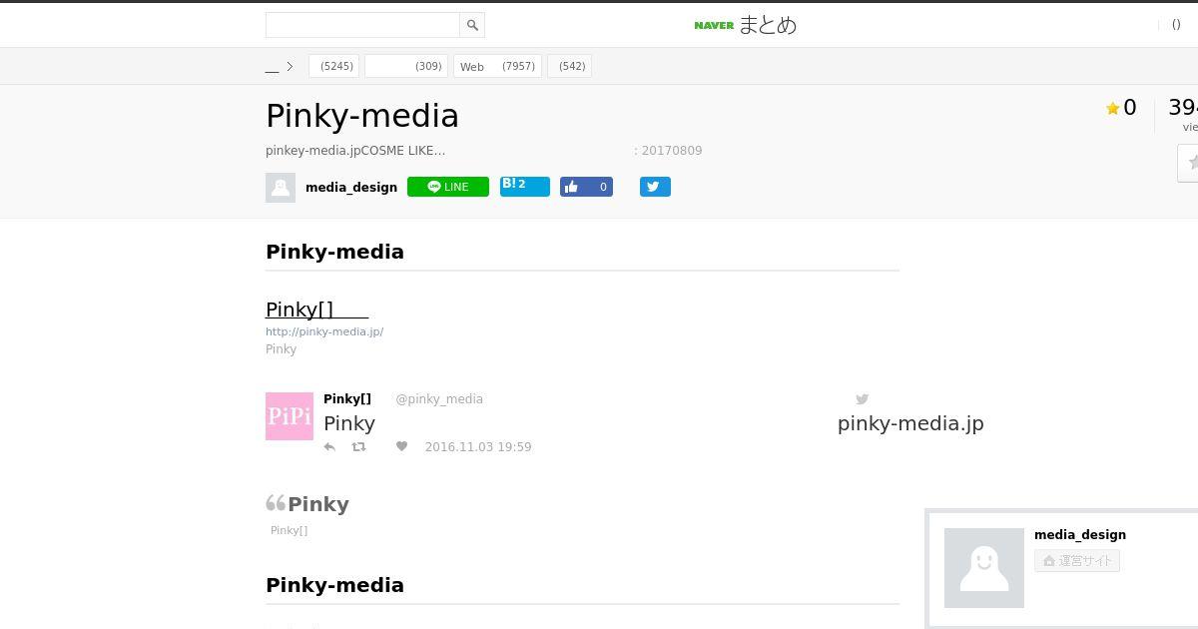The width and height of the screenshot is (1198, 629).
Task: Click the yellow favorite star icon
Action: [x=1112, y=109]
